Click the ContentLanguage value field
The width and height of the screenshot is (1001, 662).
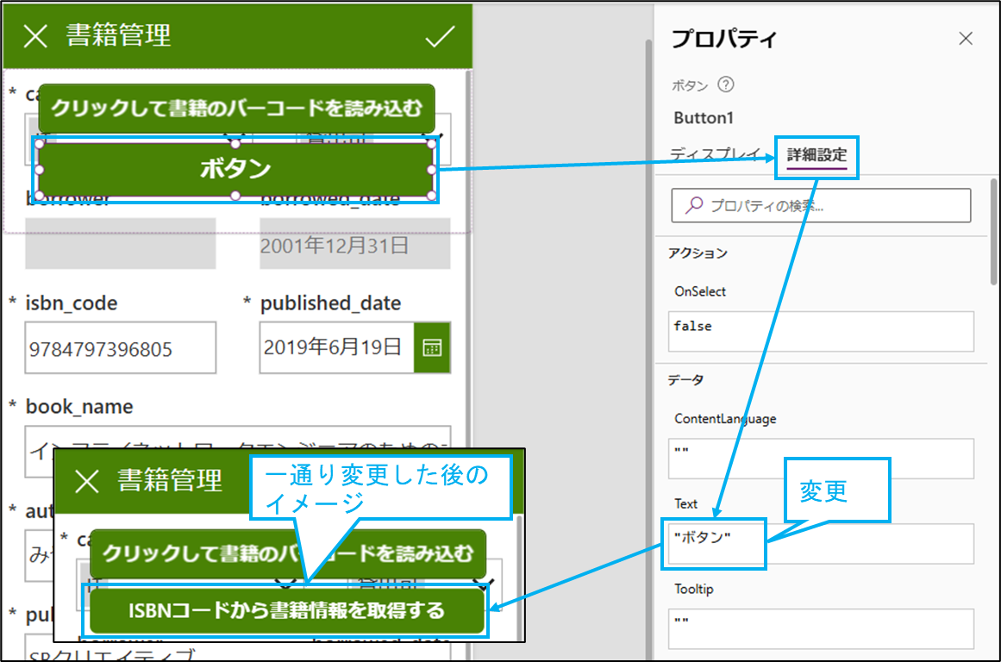click(x=821, y=459)
